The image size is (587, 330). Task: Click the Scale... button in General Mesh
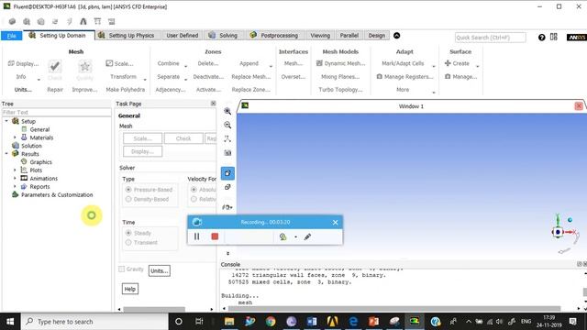pos(143,138)
